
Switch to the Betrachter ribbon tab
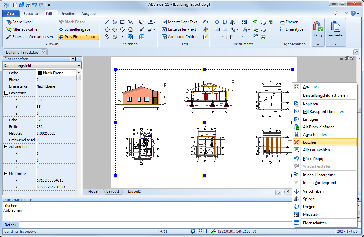[31, 14]
